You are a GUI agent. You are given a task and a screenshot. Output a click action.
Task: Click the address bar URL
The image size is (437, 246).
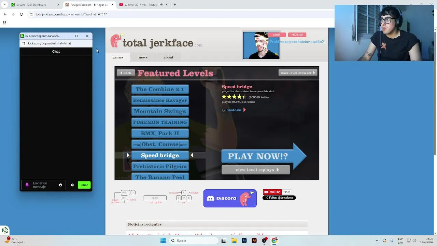tap(71, 14)
